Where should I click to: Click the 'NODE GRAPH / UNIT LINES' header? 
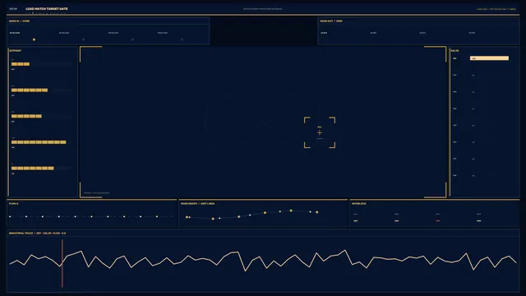coord(197,204)
